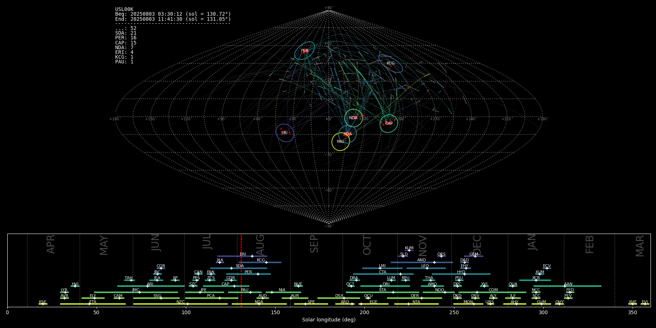The image size is (656, 328).
Task: Click the QUA shower label in timeline
Action: (513, 284)
